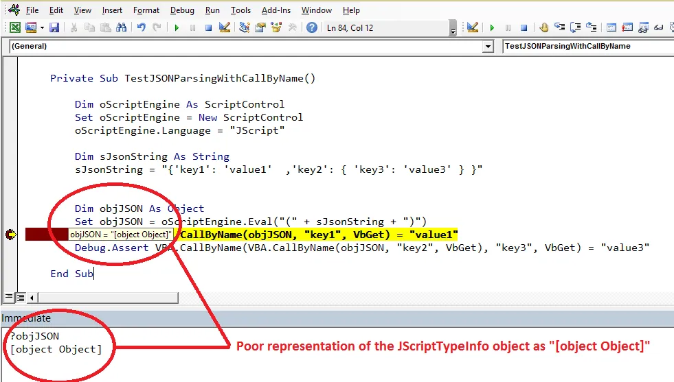This screenshot has width=674, height=382.
Task: Open the Object Browser
Action: [276, 28]
